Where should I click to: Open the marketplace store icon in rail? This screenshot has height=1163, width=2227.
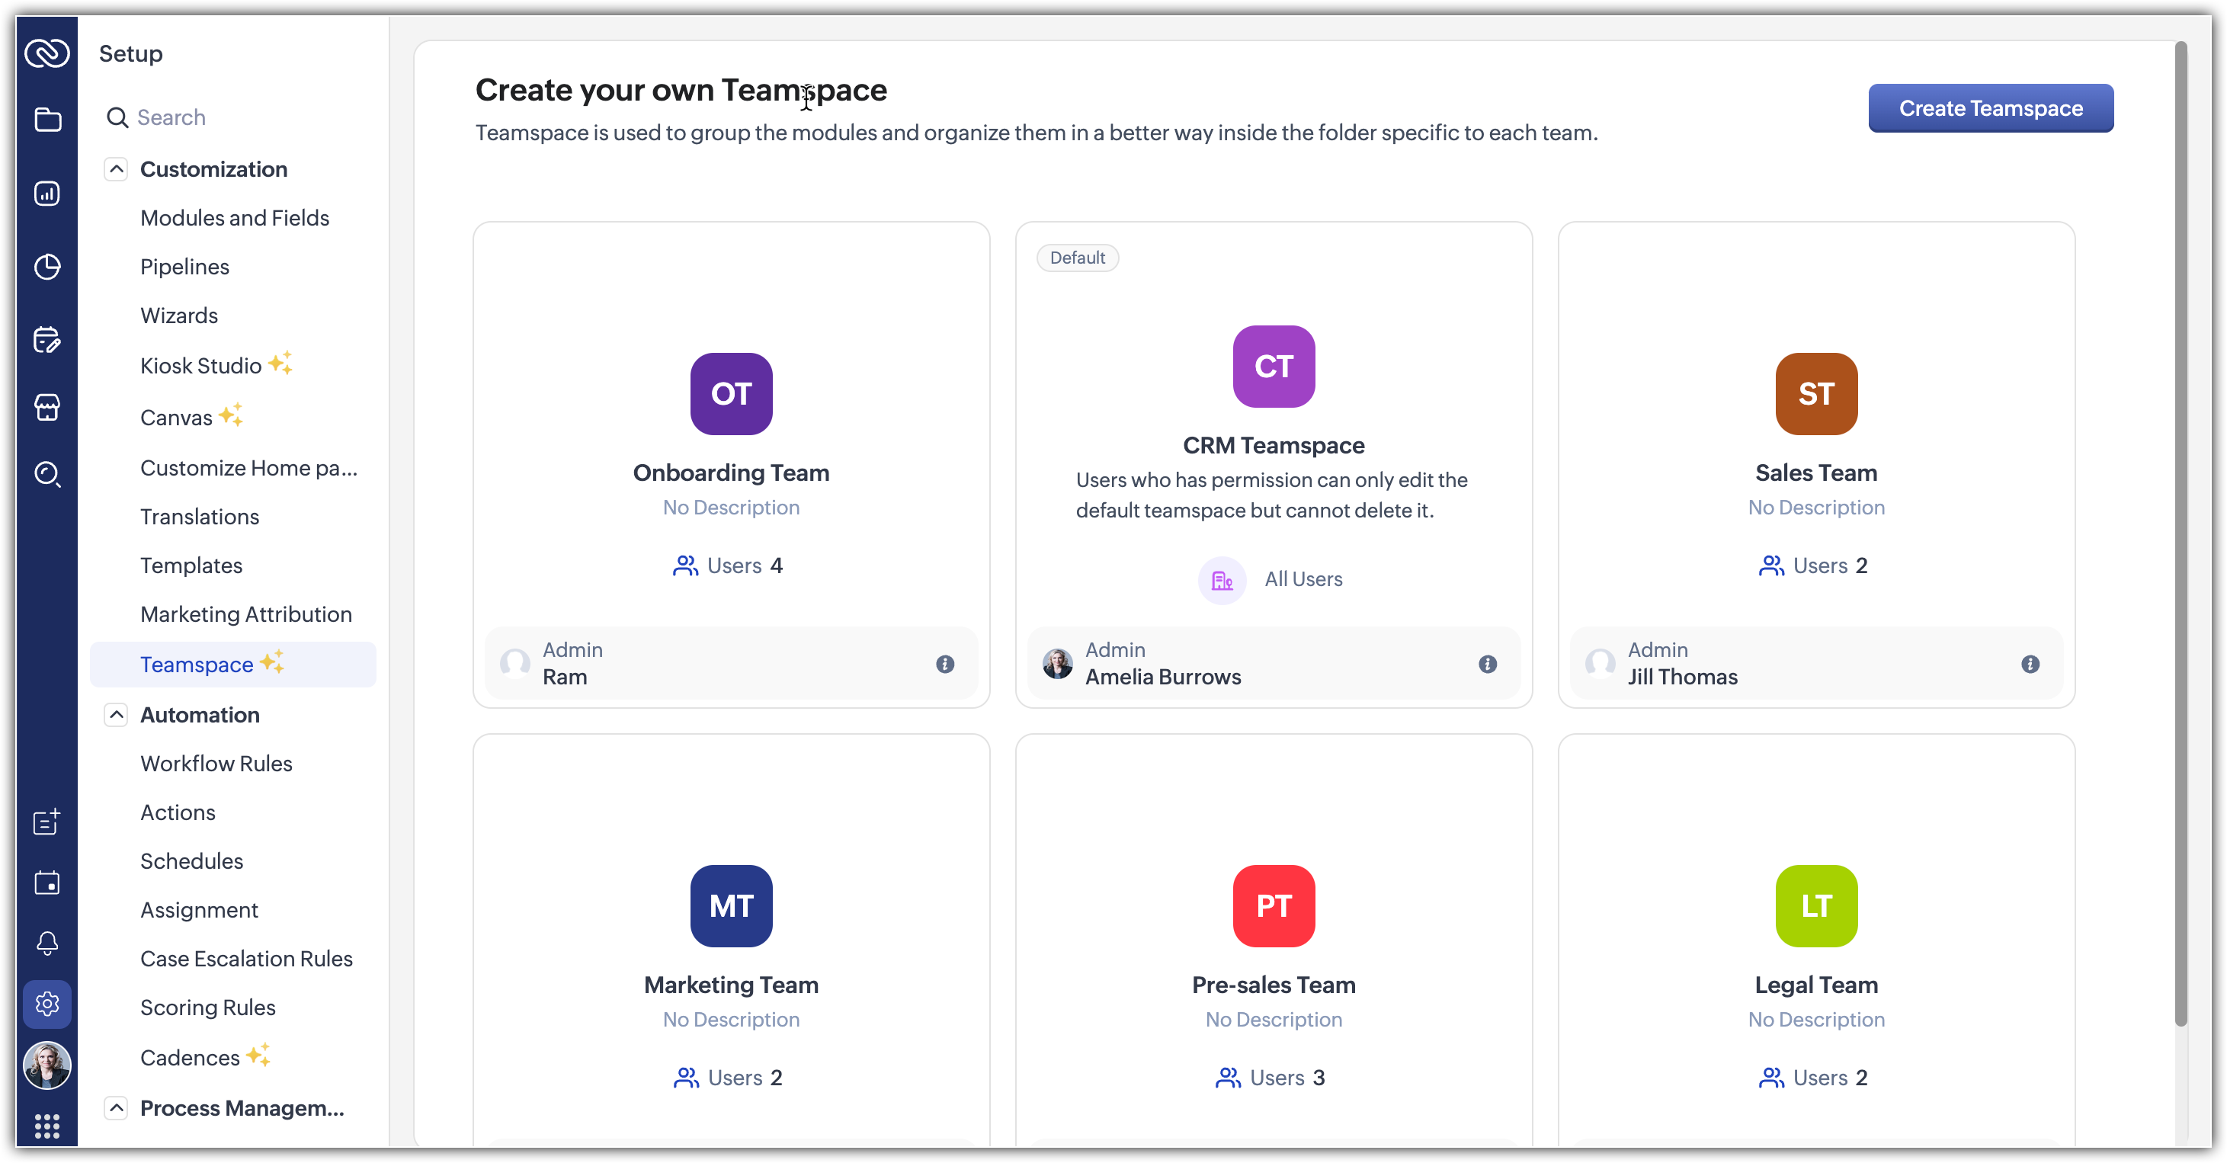(47, 407)
